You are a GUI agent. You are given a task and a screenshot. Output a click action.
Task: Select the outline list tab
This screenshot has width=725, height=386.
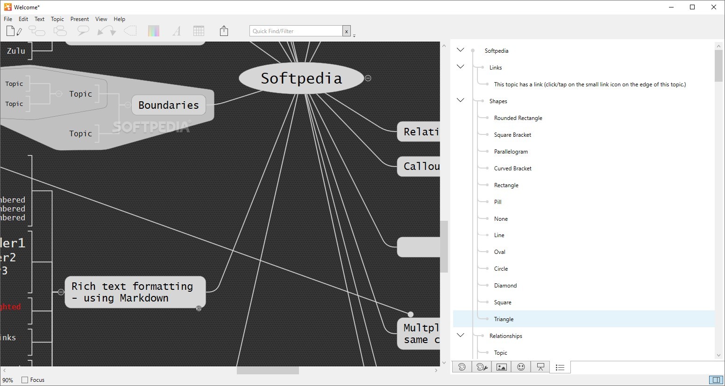[560, 367]
